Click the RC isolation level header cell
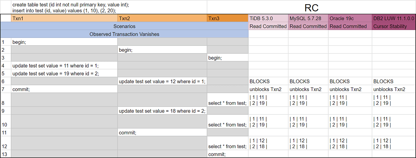Image resolution: width=416 pixels, height=158 pixels. (312, 7)
